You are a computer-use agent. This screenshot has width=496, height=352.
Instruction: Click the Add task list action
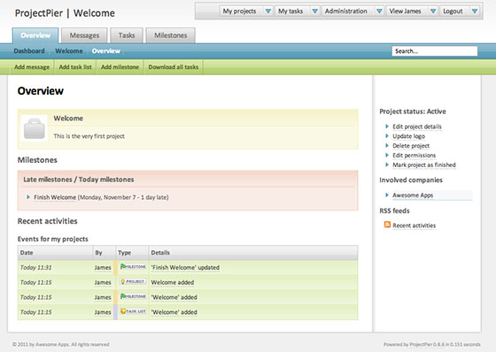click(75, 67)
